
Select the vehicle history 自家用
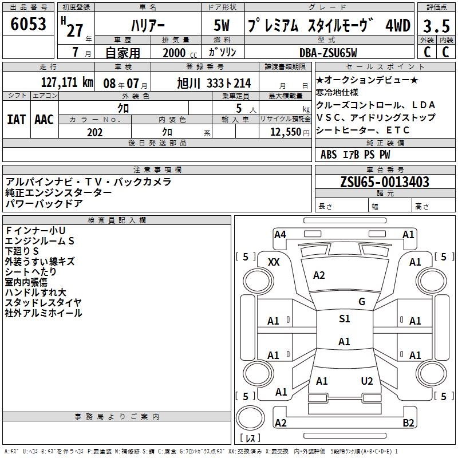[123, 53]
